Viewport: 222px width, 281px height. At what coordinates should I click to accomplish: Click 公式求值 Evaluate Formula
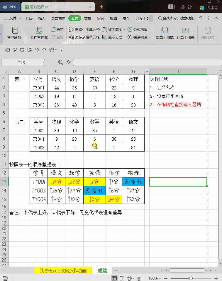pos(138,29)
